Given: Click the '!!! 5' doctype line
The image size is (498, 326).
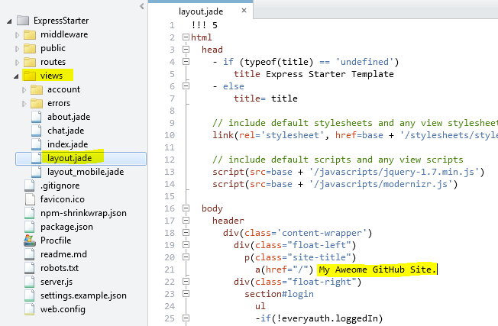Looking at the screenshot, I should (205, 25).
